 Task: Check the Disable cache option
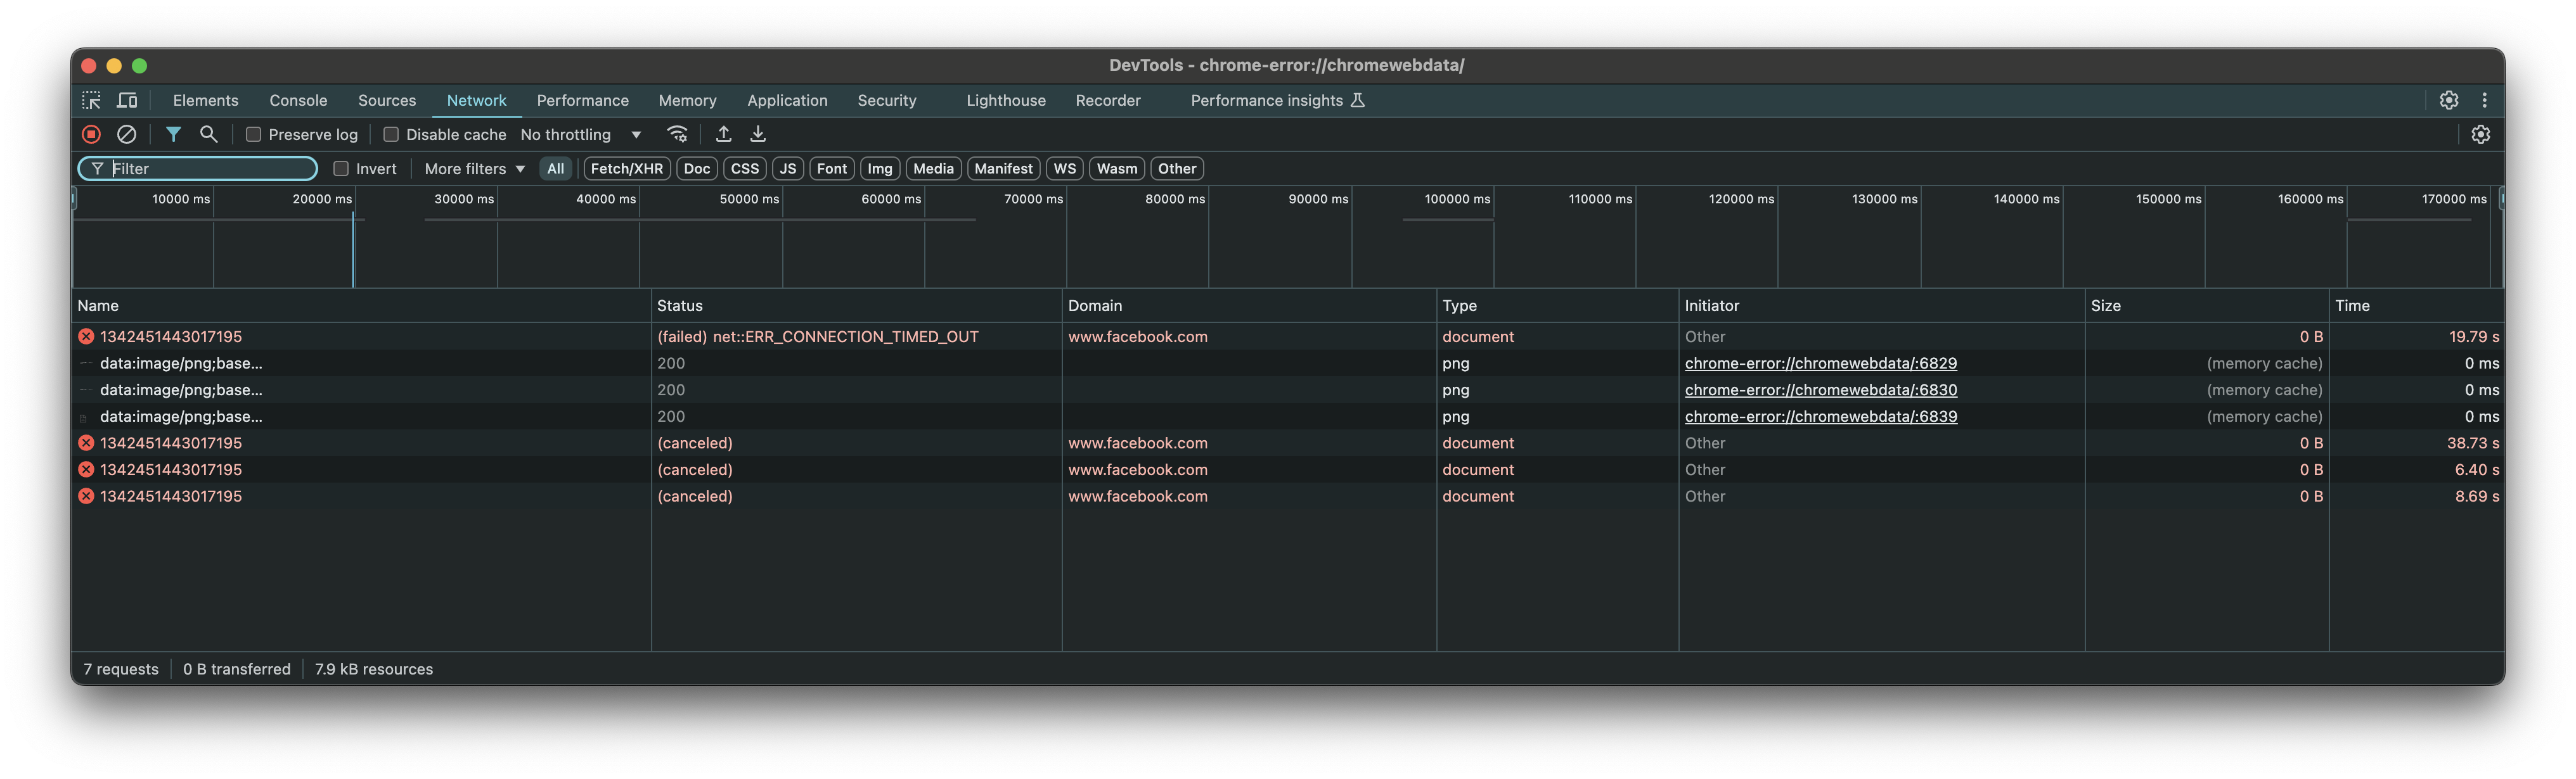[x=391, y=134]
